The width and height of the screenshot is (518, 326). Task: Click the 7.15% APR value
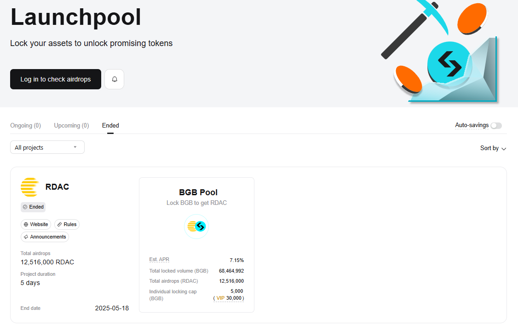coord(236,260)
